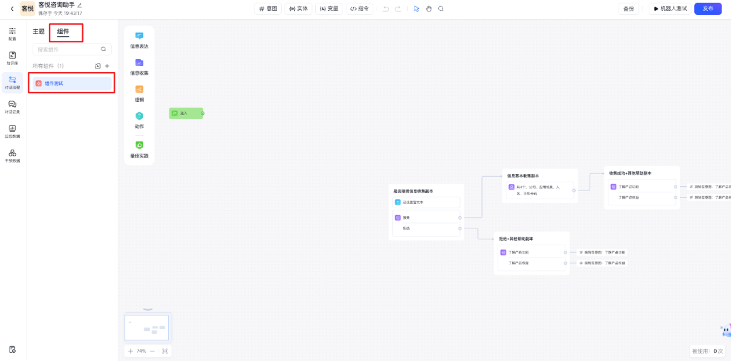Collapse the minimap with the chevron above it
Image resolution: width=731 pixels, height=361 pixels.
click(148, 310)
